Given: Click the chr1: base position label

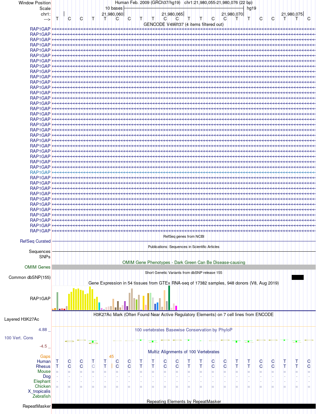Looking at the screenshot, I should point(46,14).
